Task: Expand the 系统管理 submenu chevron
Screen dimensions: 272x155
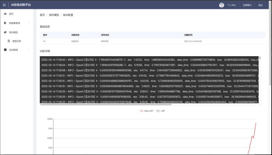Action: [x=29, y=50]
